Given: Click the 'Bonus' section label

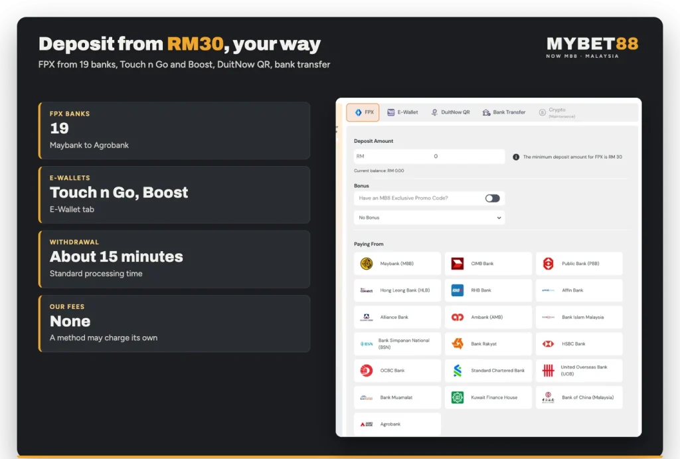Looking at the screenshot, I should [361, 186].
